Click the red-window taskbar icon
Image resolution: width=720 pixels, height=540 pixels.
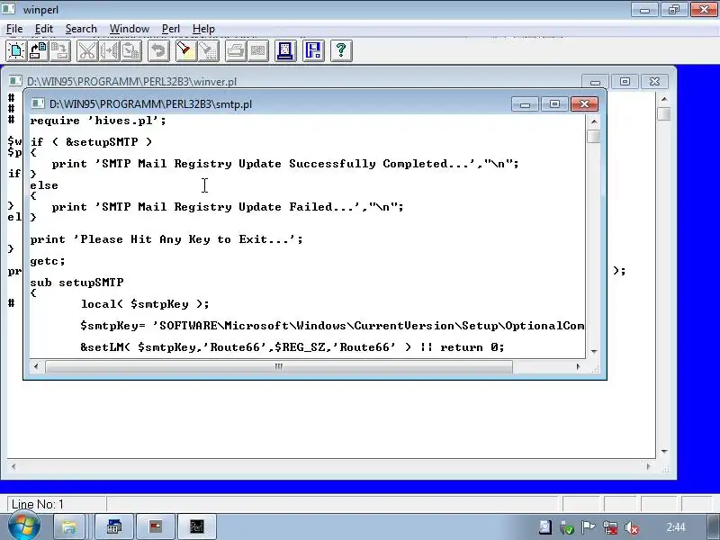[156, 526]
